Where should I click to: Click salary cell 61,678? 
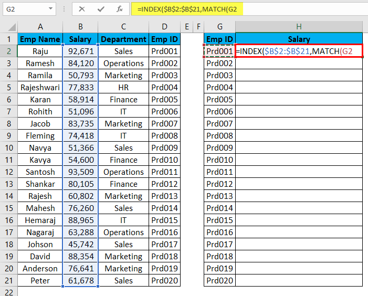click(80, 281)
